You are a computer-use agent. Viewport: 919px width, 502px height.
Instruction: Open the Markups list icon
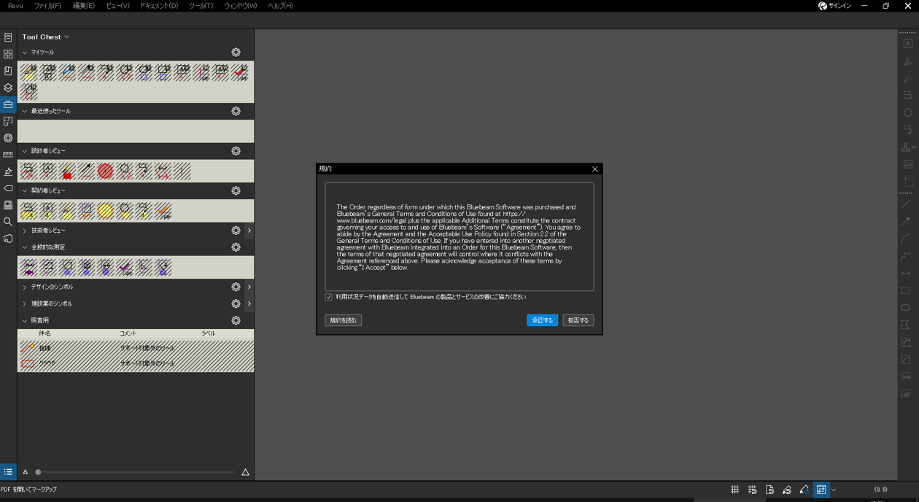click(8, 472)
